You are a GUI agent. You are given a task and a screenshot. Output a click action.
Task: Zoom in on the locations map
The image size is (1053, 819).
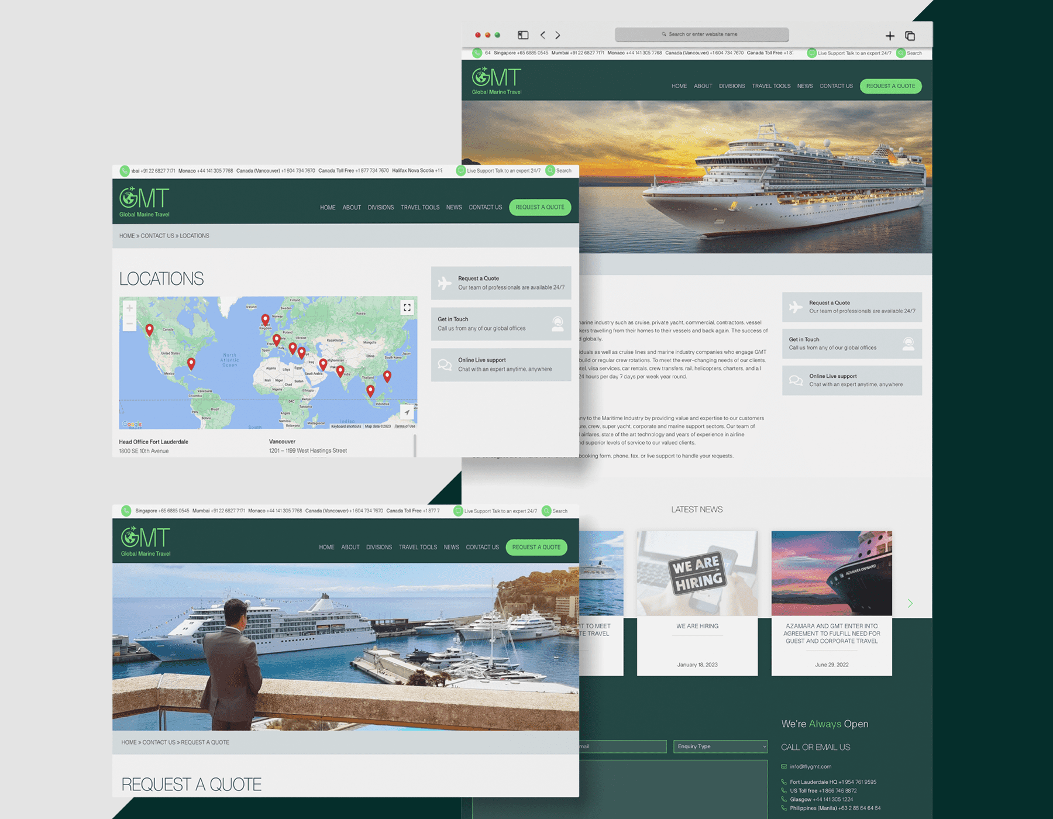(x=129, y=307)
